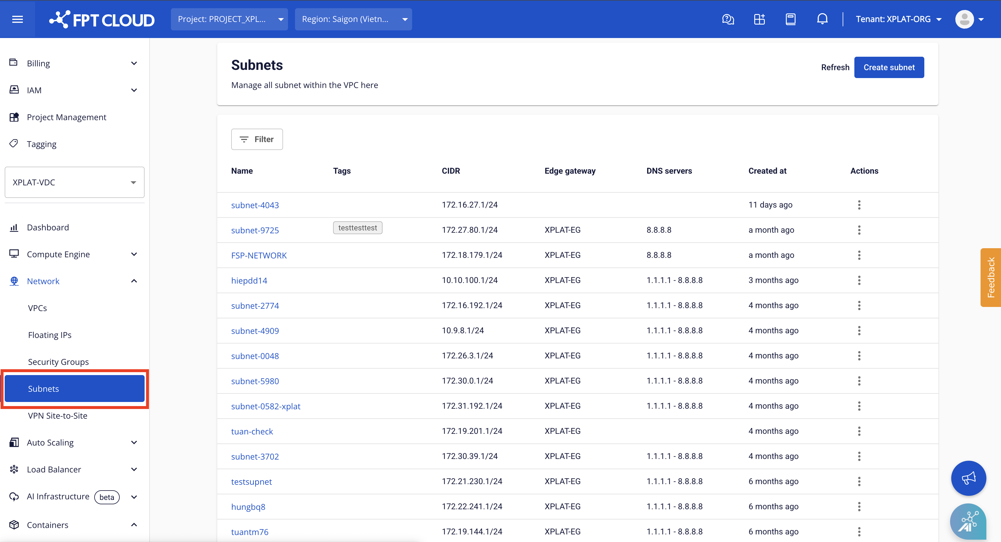Screen dimensions: 1001x542
Task: Open the hamburger menu icon
Action: [x=18, y=19]
